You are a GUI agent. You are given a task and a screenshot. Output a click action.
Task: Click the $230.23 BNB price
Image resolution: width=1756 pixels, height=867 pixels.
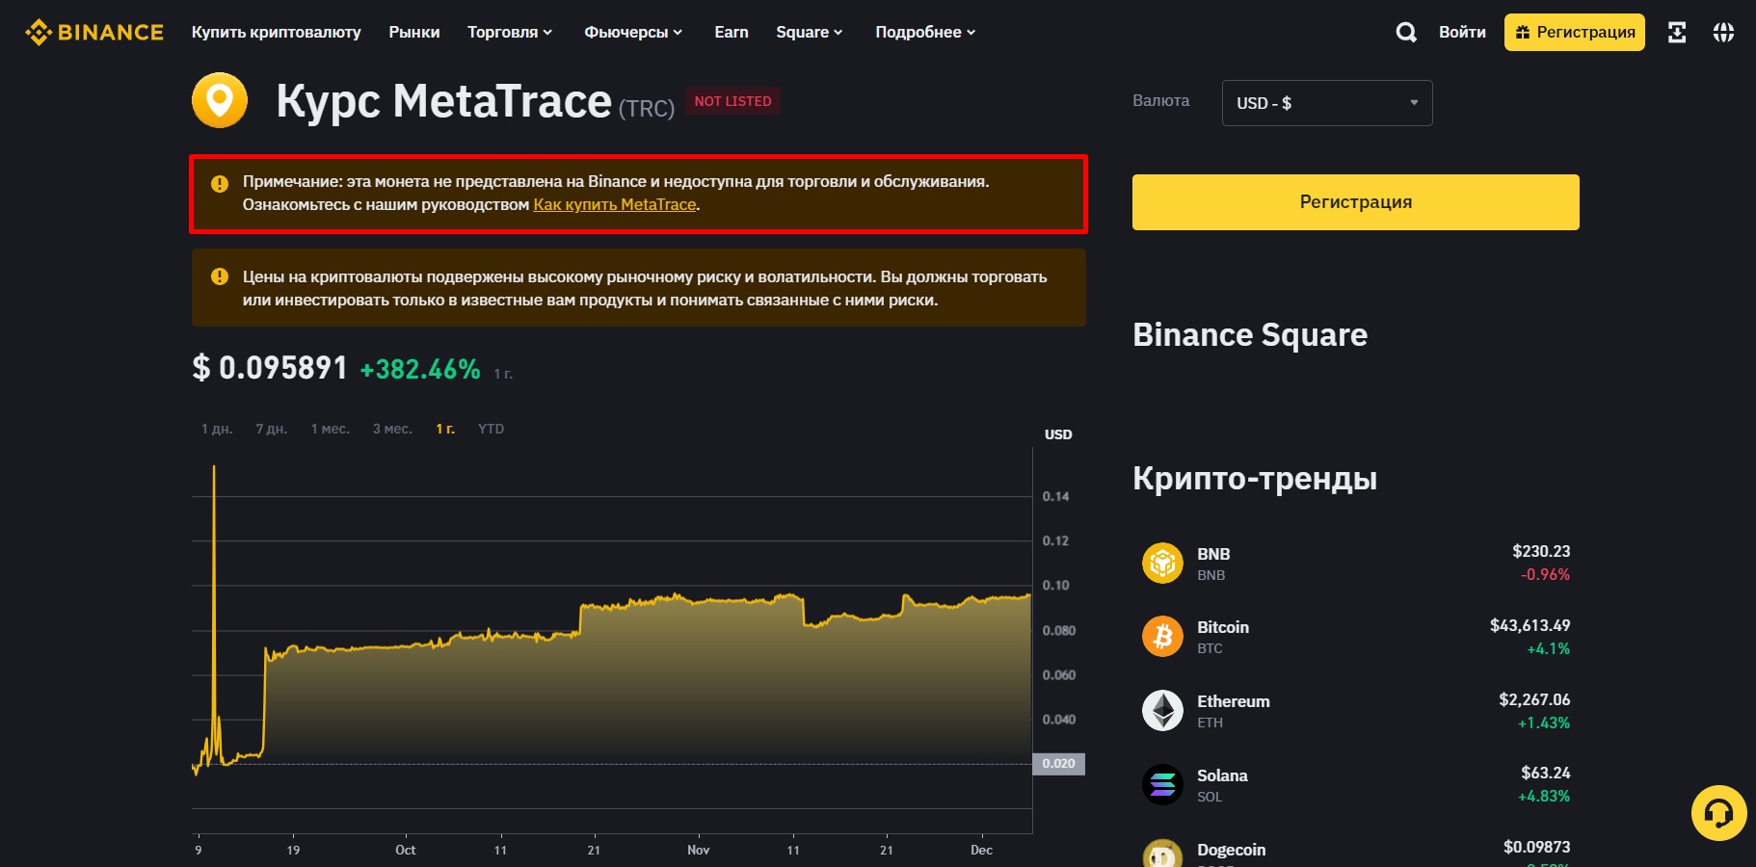click(x=1541, y=551)
